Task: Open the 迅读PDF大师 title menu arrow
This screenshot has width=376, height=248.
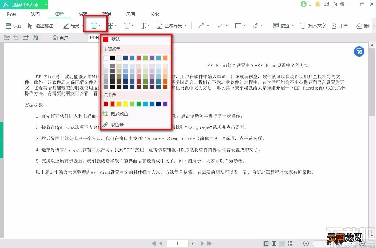Action: tap(46, 4)
